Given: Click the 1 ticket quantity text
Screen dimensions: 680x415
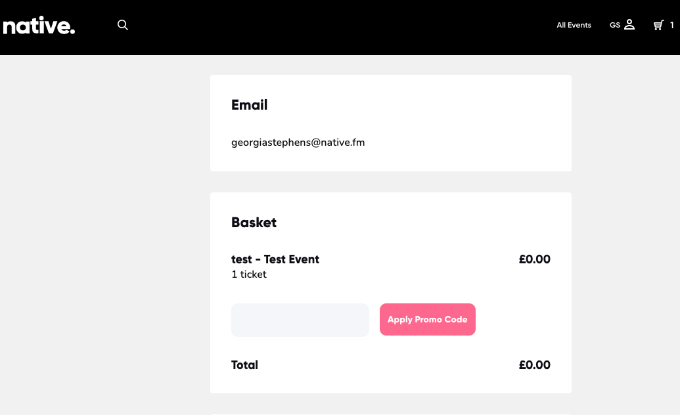Looking at the screenshot, I should [249, 274].
